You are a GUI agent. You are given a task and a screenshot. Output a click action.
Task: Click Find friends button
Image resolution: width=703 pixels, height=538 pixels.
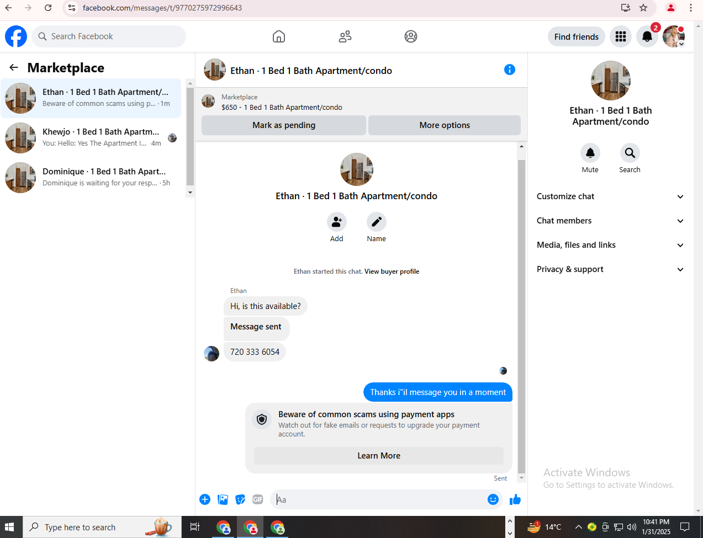tap(577, 36)
